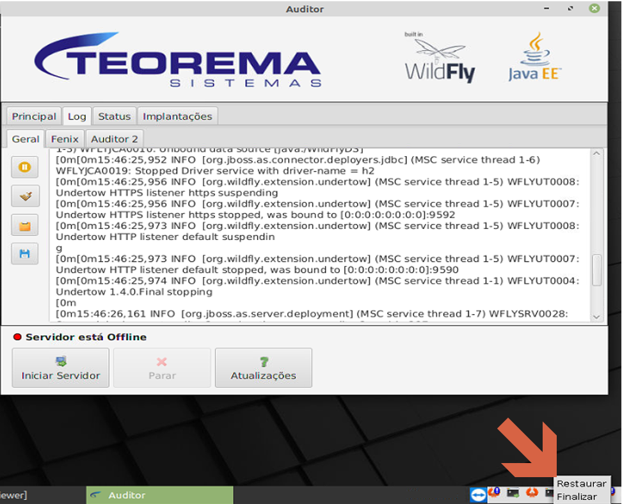Click the orange tray icon without a badge
Image resolution: width=622 pixels, height=504 pixels.
coord(532,493)
